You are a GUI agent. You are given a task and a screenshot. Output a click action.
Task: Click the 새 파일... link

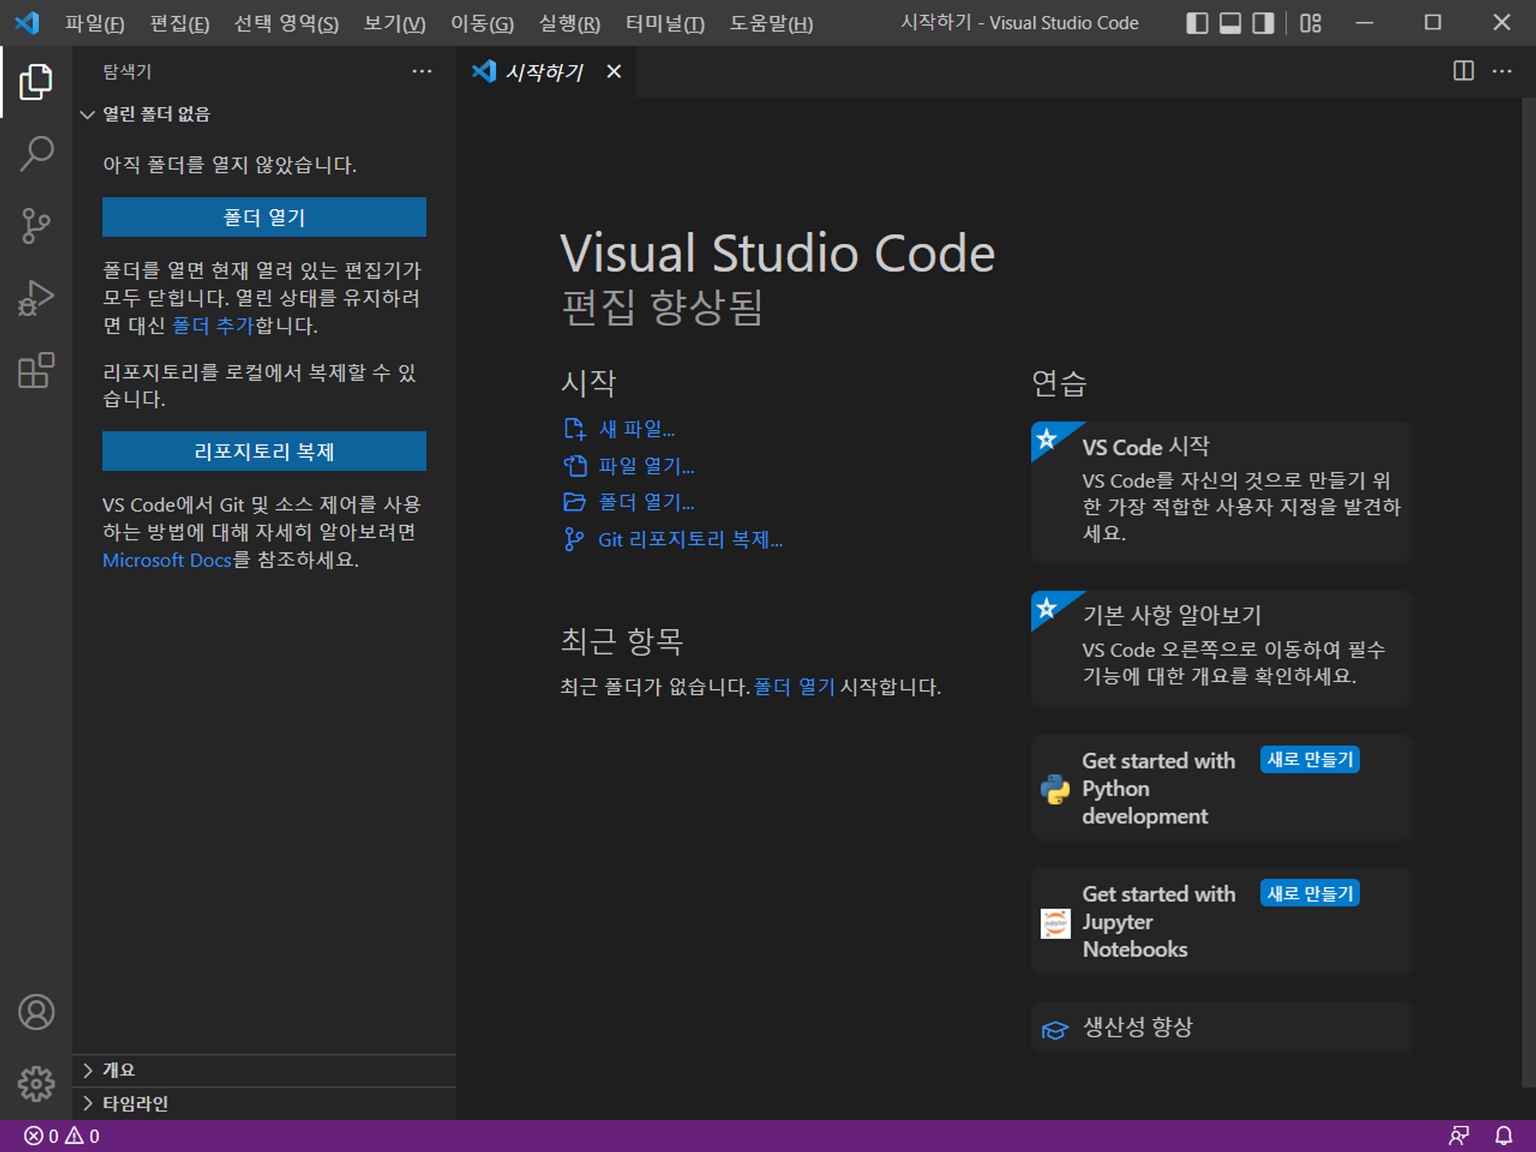[636, 429]
